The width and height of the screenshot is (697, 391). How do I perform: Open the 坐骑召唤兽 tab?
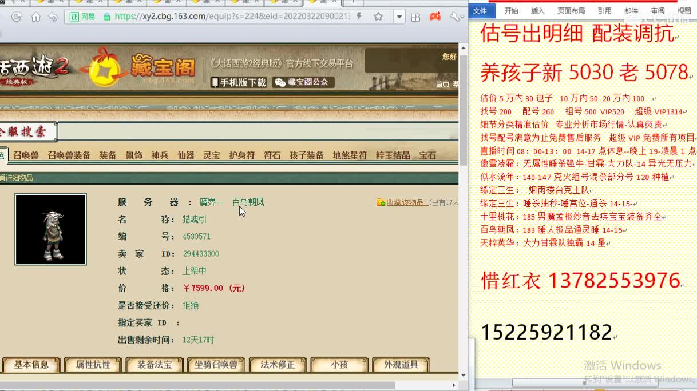216,365
